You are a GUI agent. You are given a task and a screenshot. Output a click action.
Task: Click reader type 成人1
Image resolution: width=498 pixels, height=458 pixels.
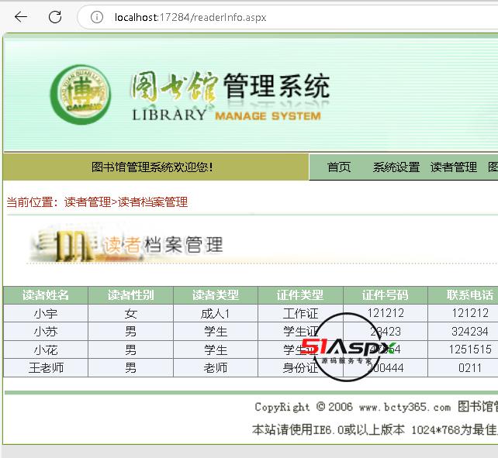coord(216,314)
